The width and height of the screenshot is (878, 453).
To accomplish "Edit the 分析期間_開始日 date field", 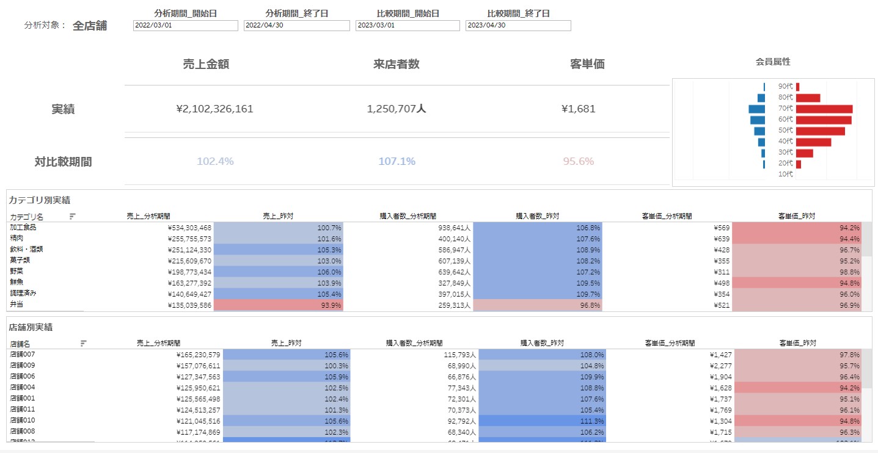I will pyautogui.click(x=185, y=26).
